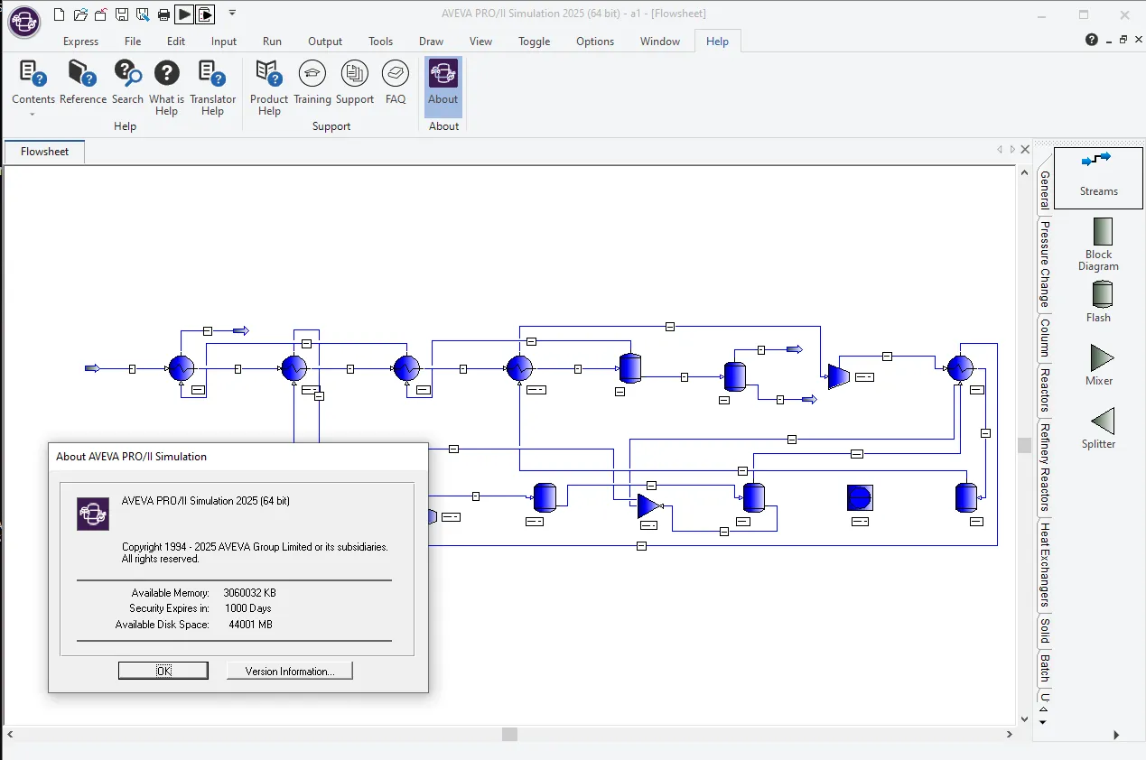The height and width of the screenshot is (760, 1146).
Task: Click the tab scroll left arrow
Action: click(1000, 150)
